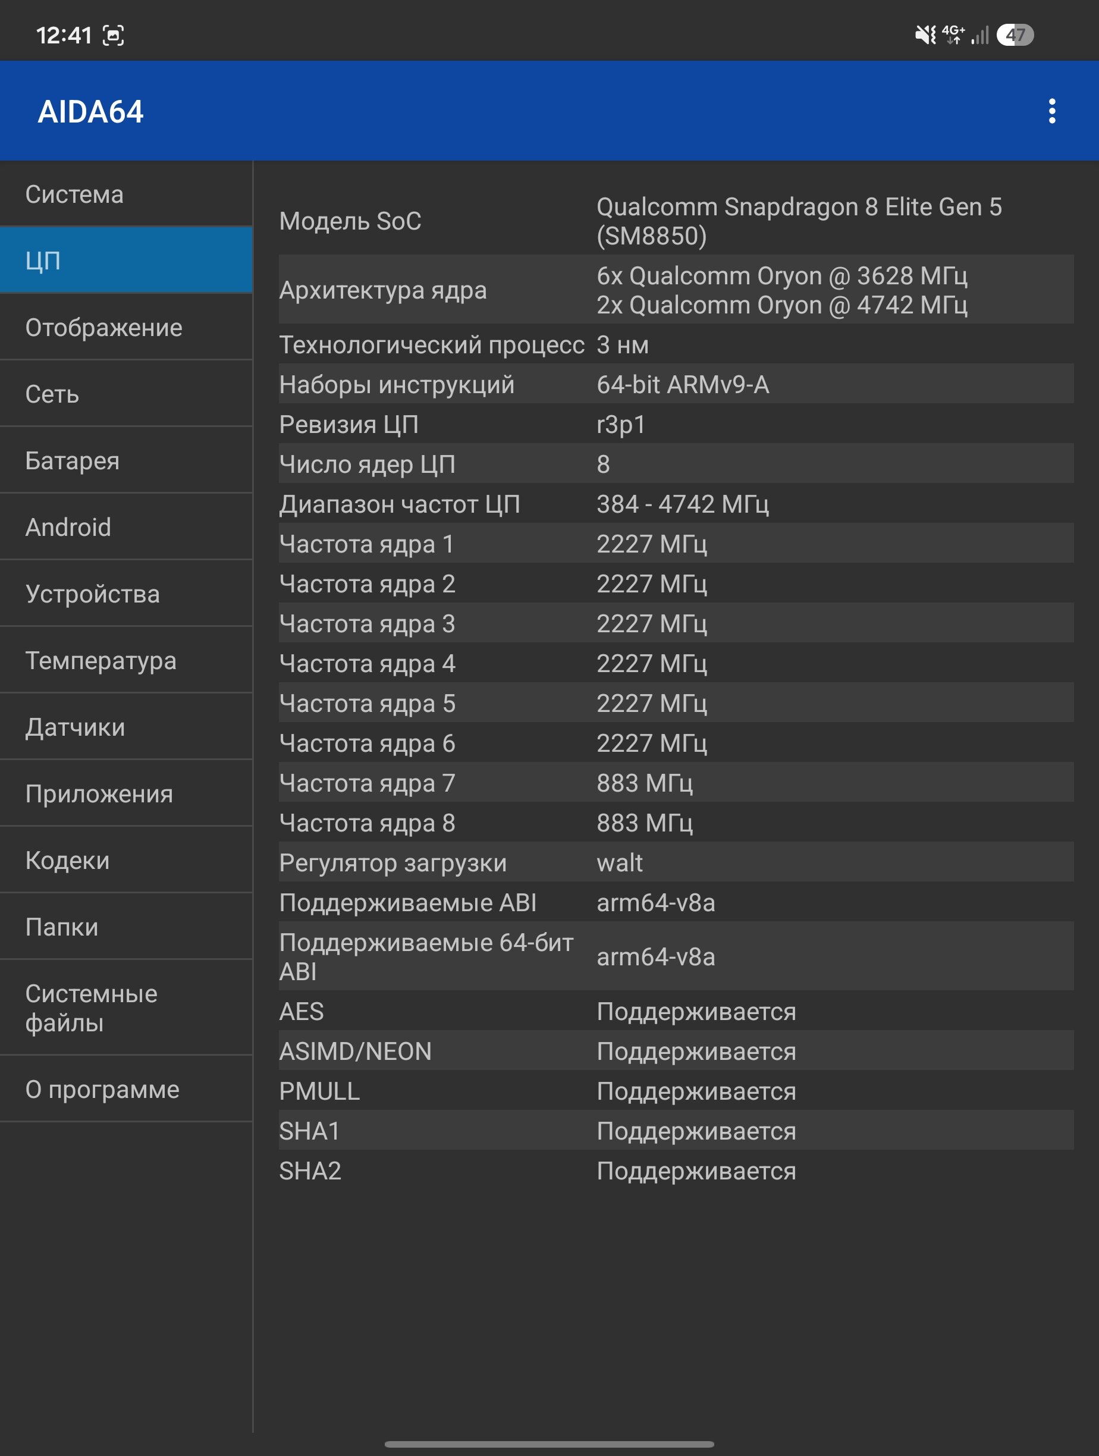Tap the cellular signal strength icon
Image resolution: width=1099 pixels, height=1456 pixels.
click(980, 35)
